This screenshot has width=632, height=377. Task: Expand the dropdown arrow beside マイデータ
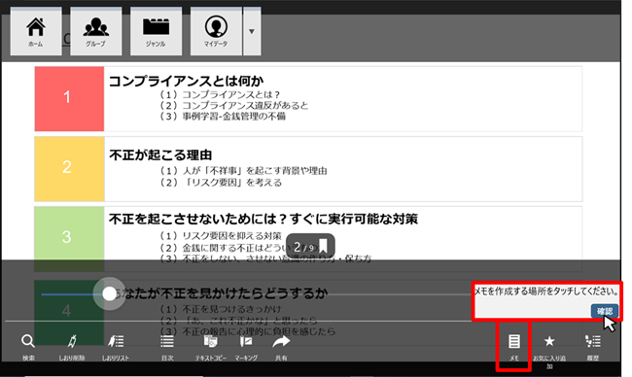pos(252,31)
